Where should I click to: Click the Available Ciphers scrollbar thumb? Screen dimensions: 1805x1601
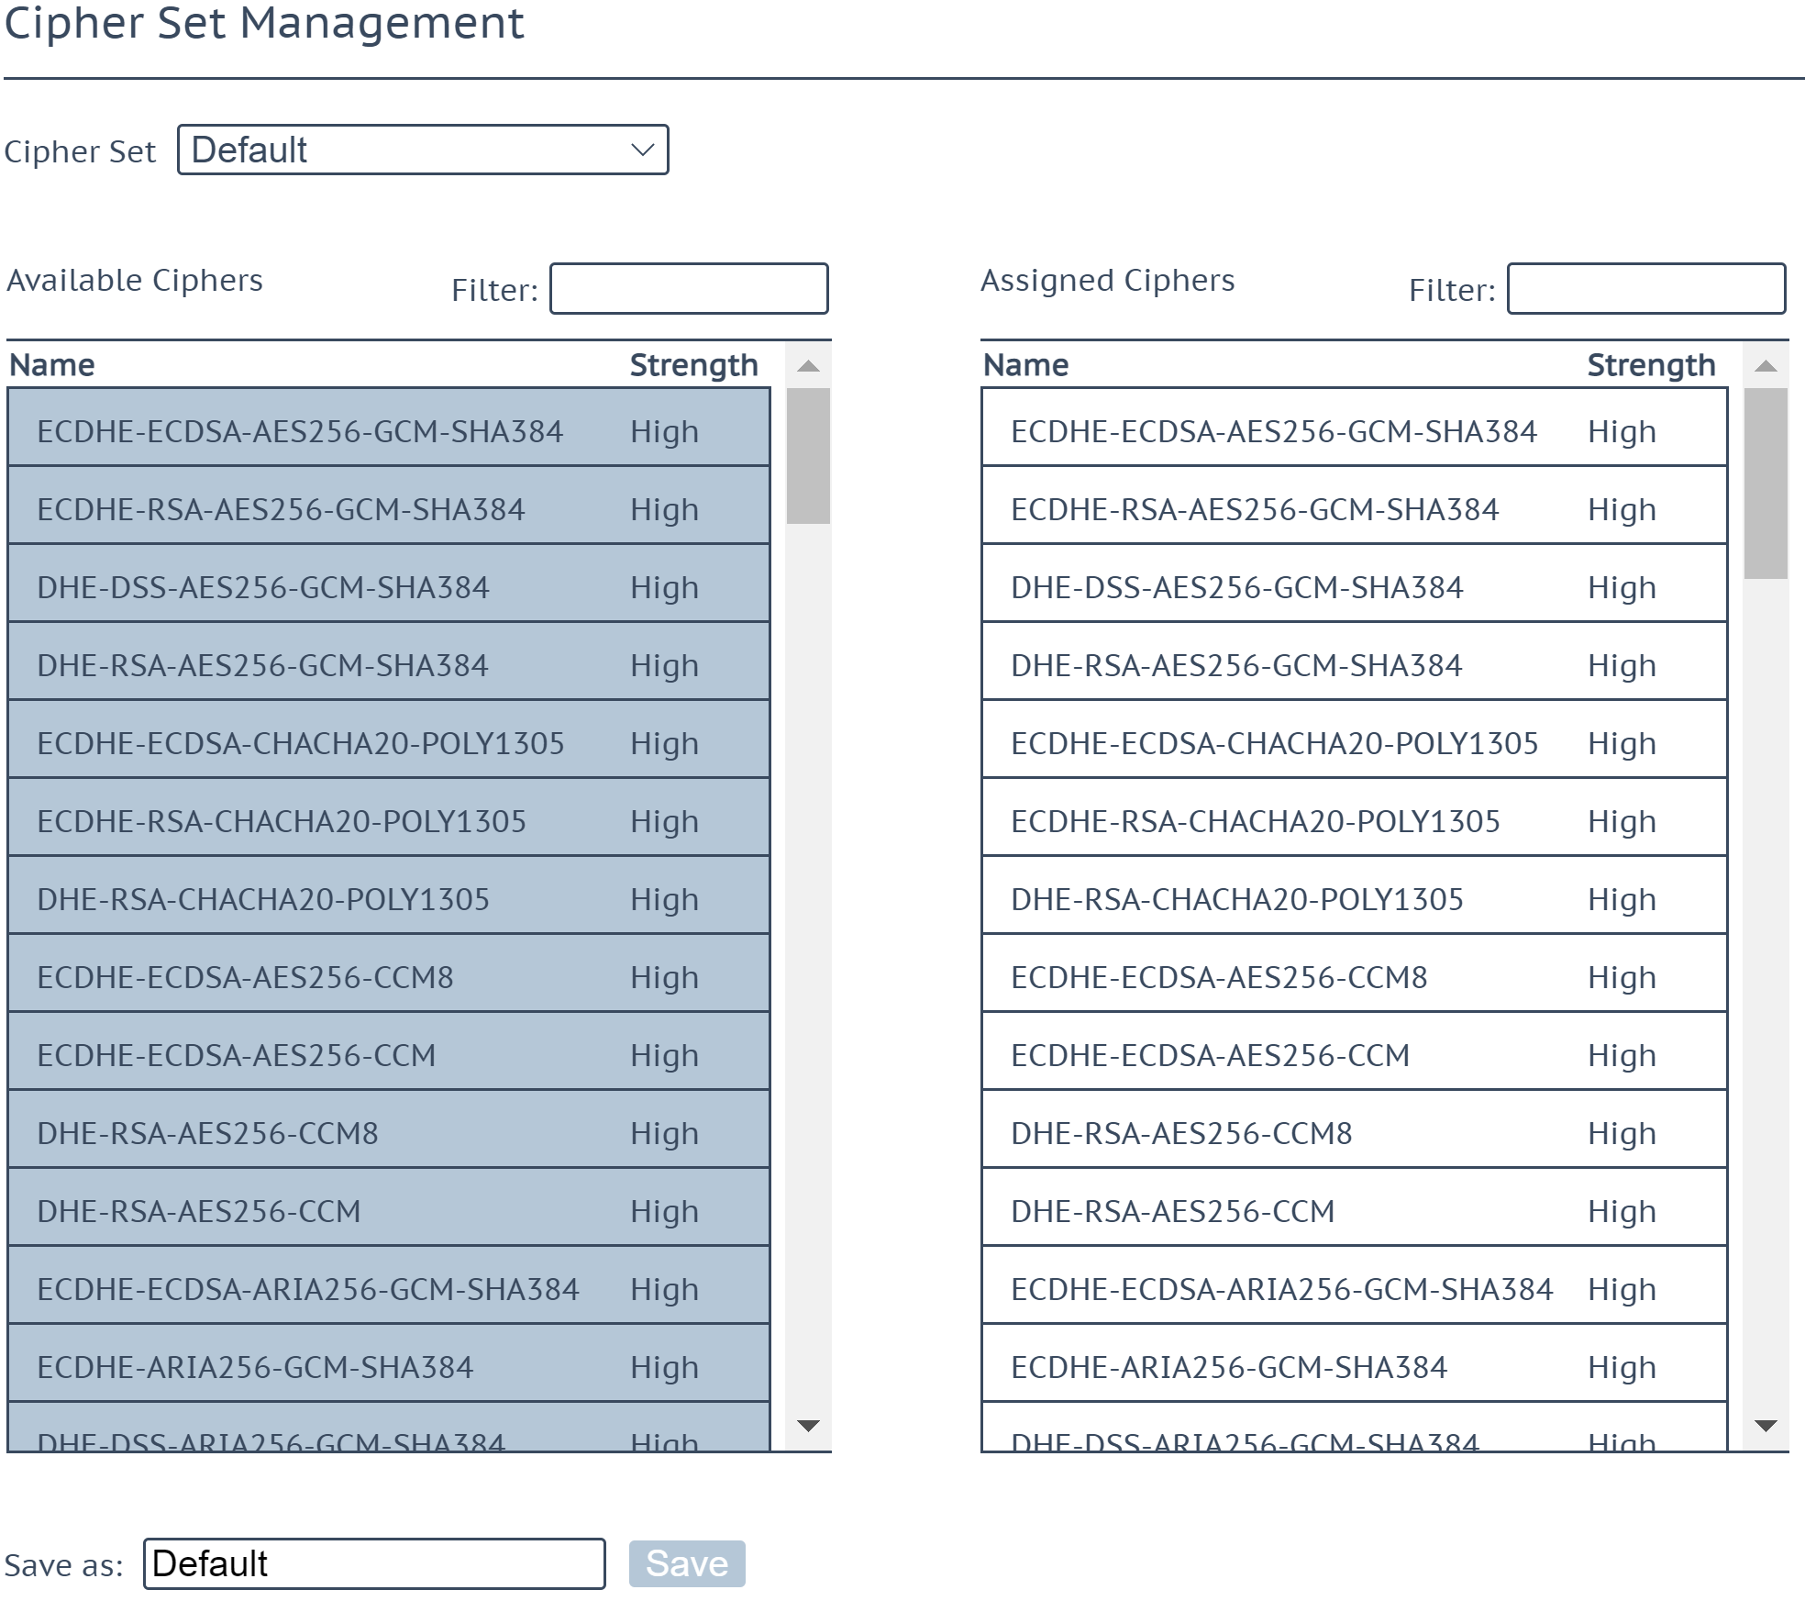pos(808,456)
